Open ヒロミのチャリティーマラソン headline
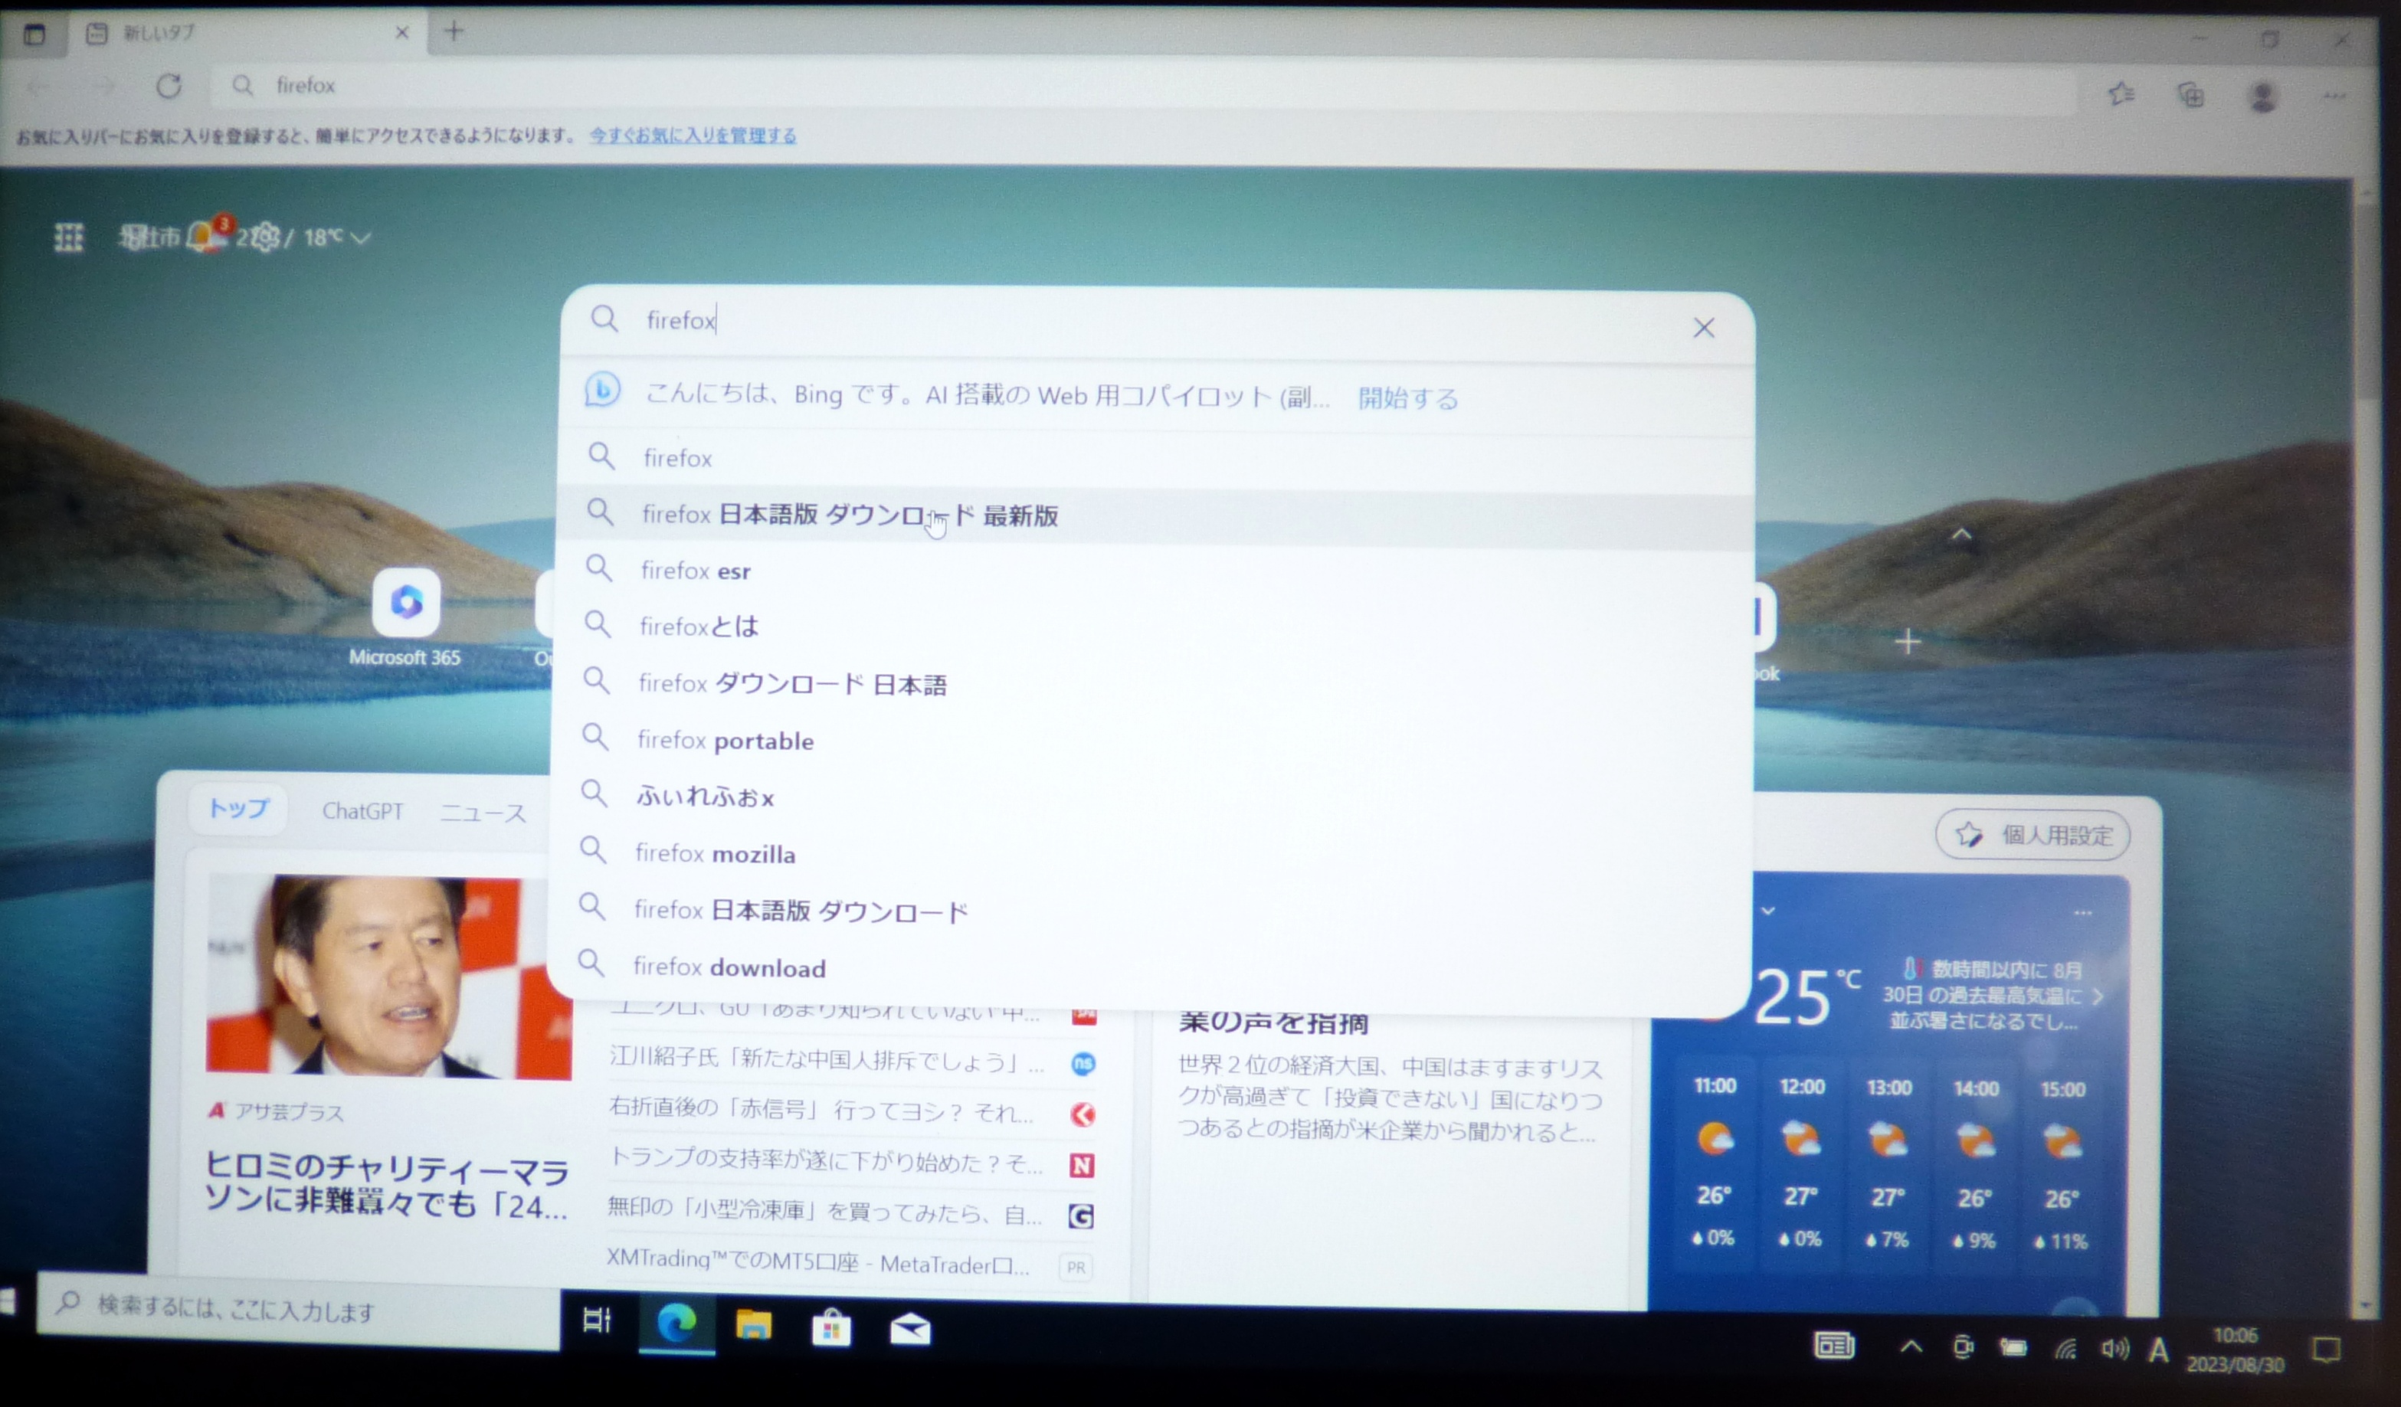 coord(386,1186)
